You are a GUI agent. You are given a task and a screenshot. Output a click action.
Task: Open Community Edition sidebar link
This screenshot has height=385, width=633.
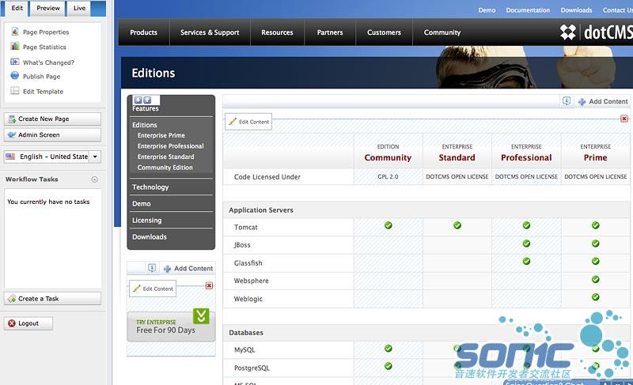point(165,168)
